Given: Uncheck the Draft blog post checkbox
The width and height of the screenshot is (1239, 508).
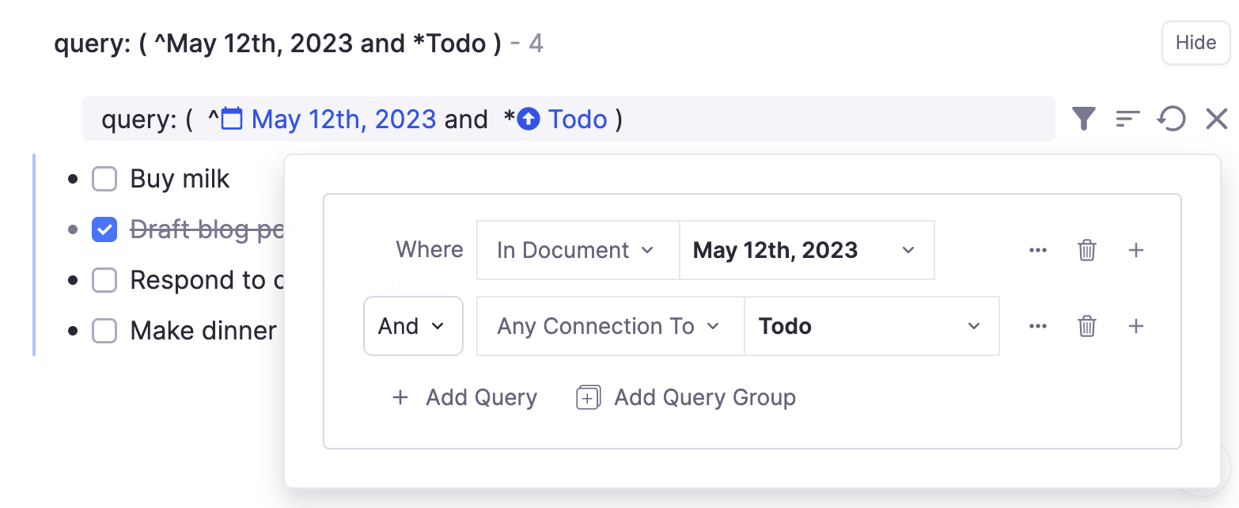Looking at the screenshot, I should (x=104, y=230).
